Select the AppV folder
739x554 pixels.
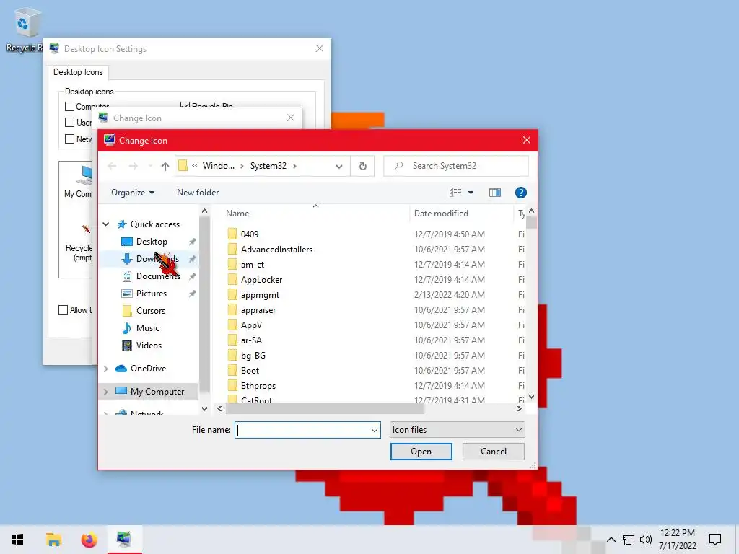[251, 325]
